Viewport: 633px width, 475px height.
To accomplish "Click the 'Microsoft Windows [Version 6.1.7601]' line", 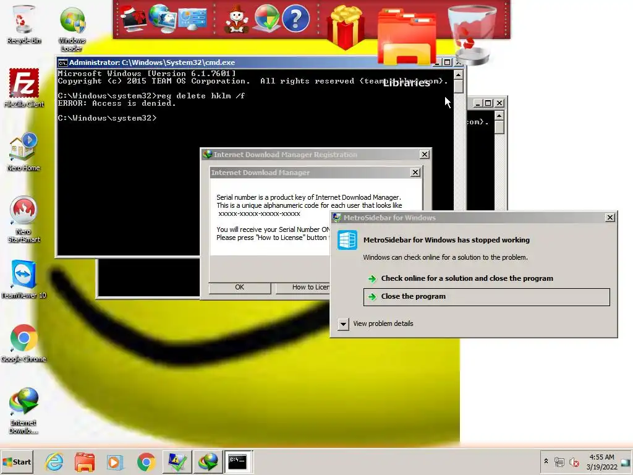I will click(147, 74).
